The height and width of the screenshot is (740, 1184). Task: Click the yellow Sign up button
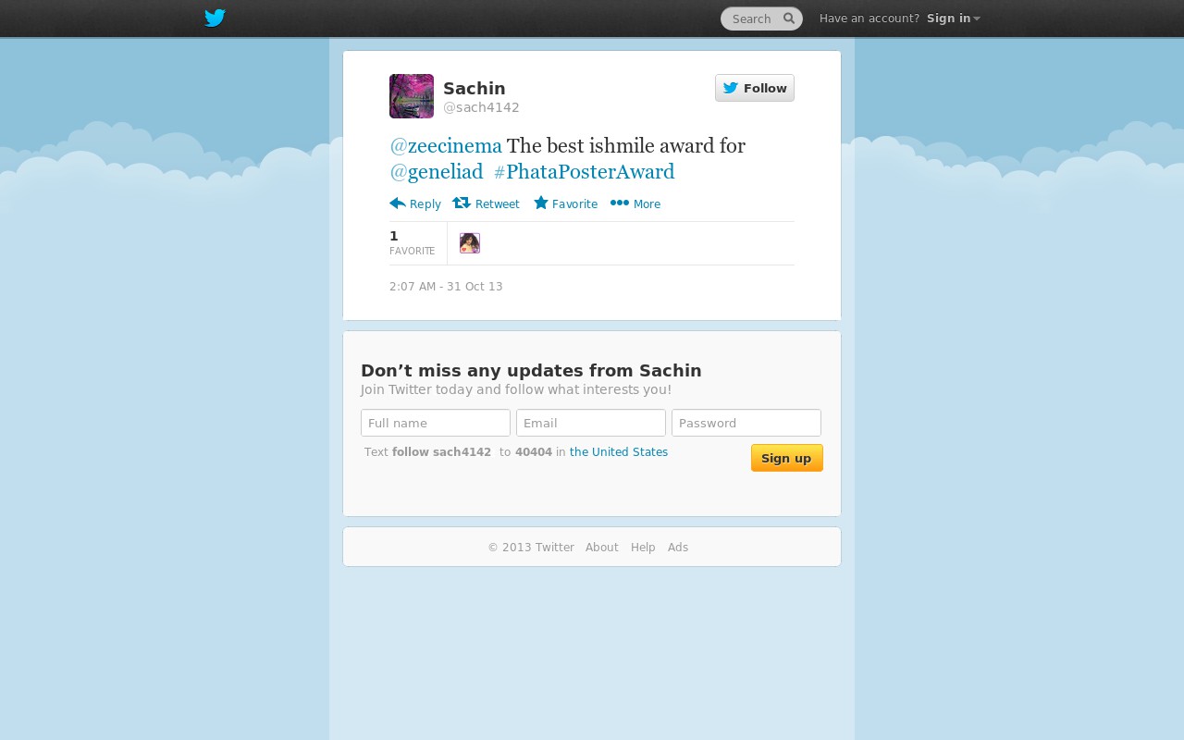point(787,458)
